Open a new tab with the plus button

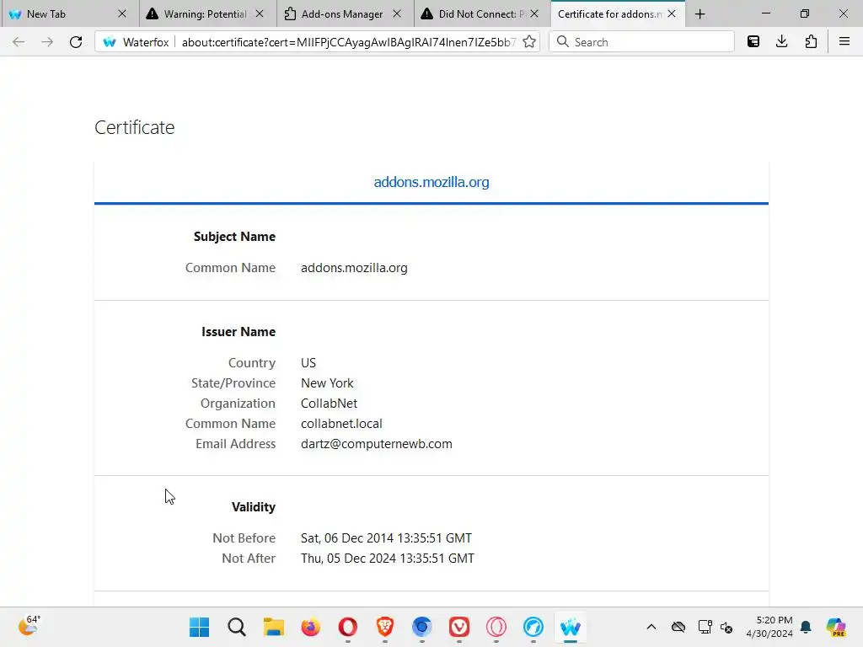tap(700, 14)
